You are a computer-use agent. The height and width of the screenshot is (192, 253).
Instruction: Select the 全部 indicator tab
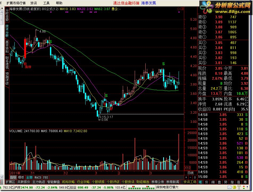(x=29, y=177)
